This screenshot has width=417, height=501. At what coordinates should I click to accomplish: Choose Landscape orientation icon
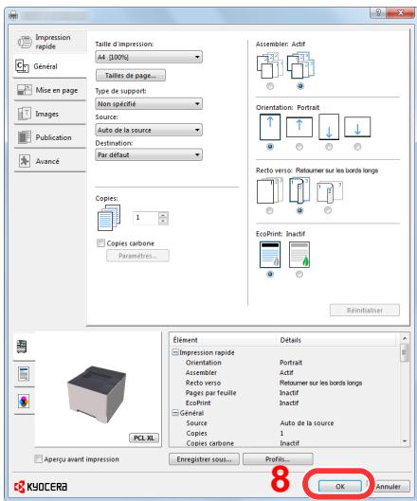(299, 127)
